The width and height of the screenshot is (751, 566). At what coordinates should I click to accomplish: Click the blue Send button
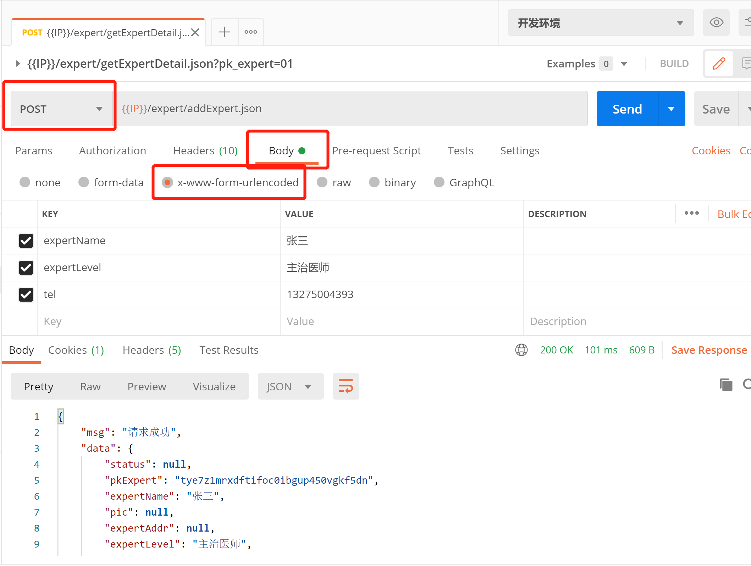coord(627,109)
